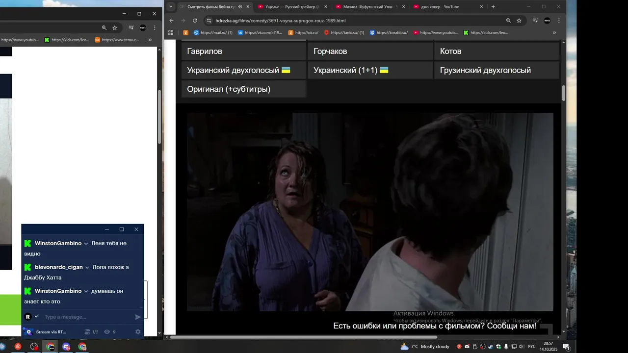Screen dimensions: 628x353
Task: Open vk.com bookmark
Action: (x=260, y=33)
